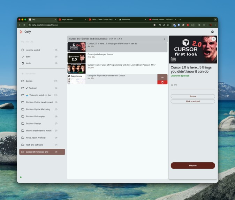Close the video details panel
This screenshot has width=235, height=200.
point(214,39)
